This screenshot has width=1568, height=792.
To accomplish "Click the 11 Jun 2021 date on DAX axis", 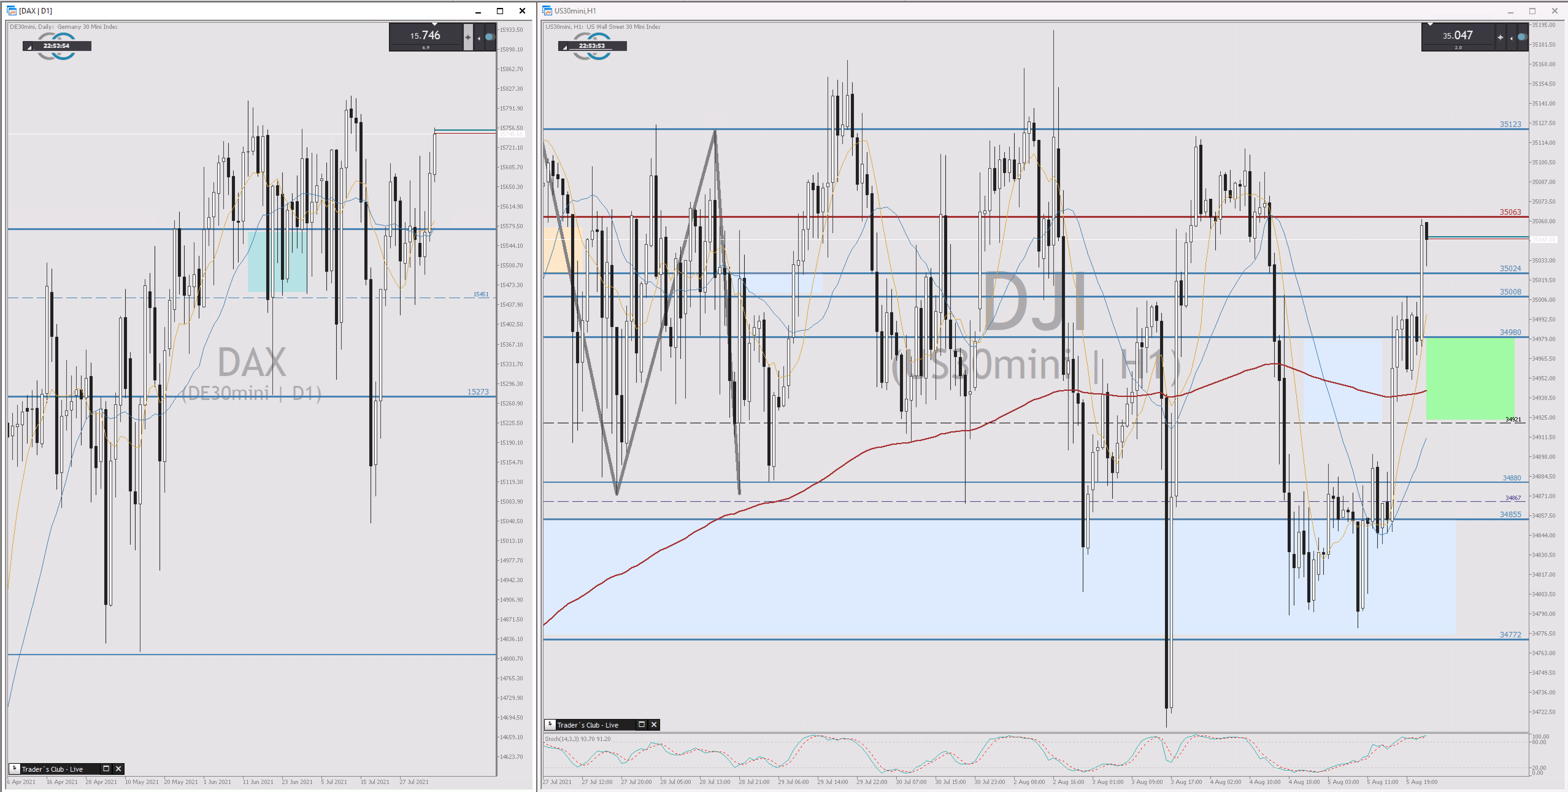I will click(x=258, y=782).
